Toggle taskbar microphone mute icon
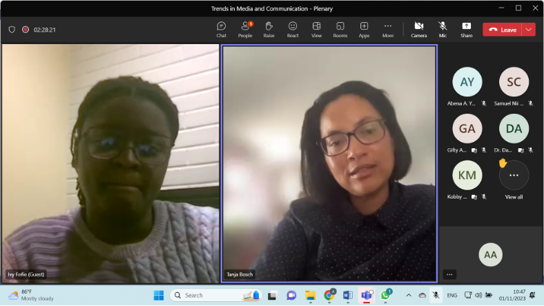Viewport: 544px width, 306px height. click(x=436, y=295)
